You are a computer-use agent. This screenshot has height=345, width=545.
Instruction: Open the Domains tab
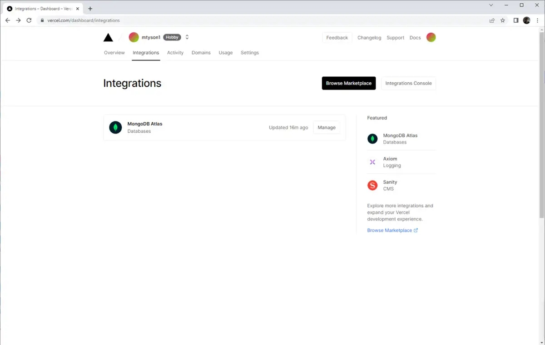coord(201,53)
